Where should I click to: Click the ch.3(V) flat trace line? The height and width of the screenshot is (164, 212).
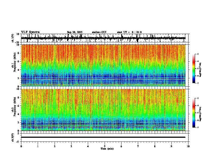click(103, 137)
